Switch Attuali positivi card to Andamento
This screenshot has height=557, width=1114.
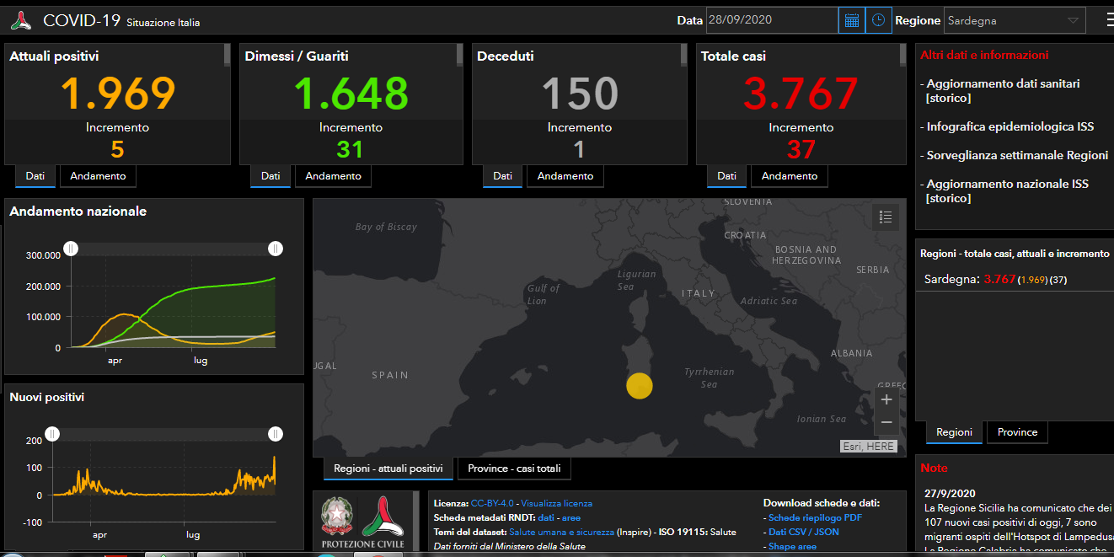click(98, 176)
